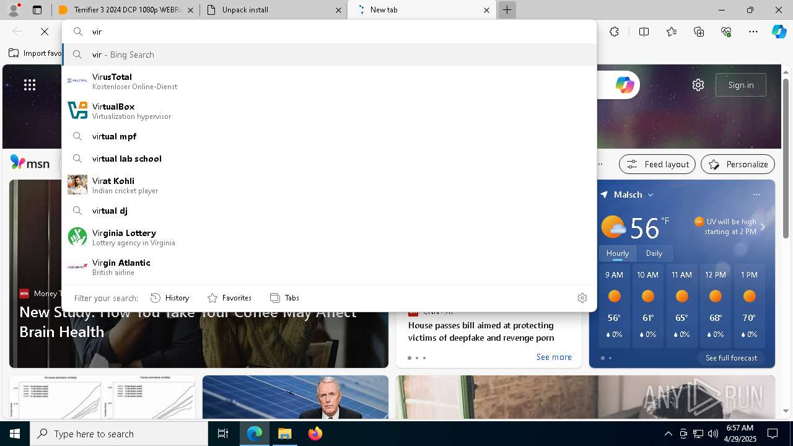The height and width of the screenshot is (446, 793).
Task: Open notification center icon
Action: (x=773, y=434)
